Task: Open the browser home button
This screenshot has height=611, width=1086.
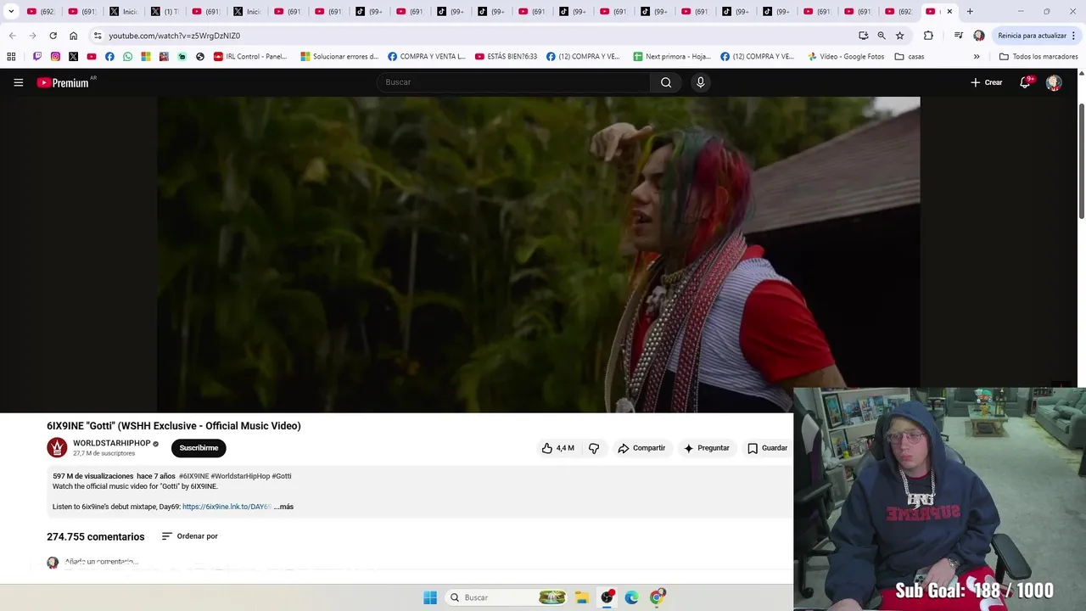Action: click(x=73, y=36)
